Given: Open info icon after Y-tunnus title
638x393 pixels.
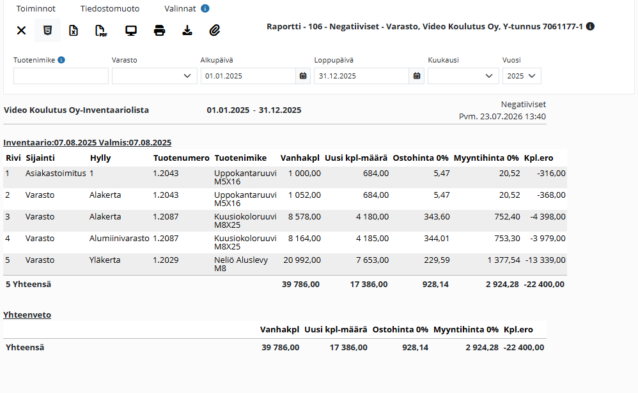Looking at the screenshot, I should (x=591, y=26).
